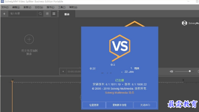
Task: Select the player tab above the preview
Action: [67, 14]
